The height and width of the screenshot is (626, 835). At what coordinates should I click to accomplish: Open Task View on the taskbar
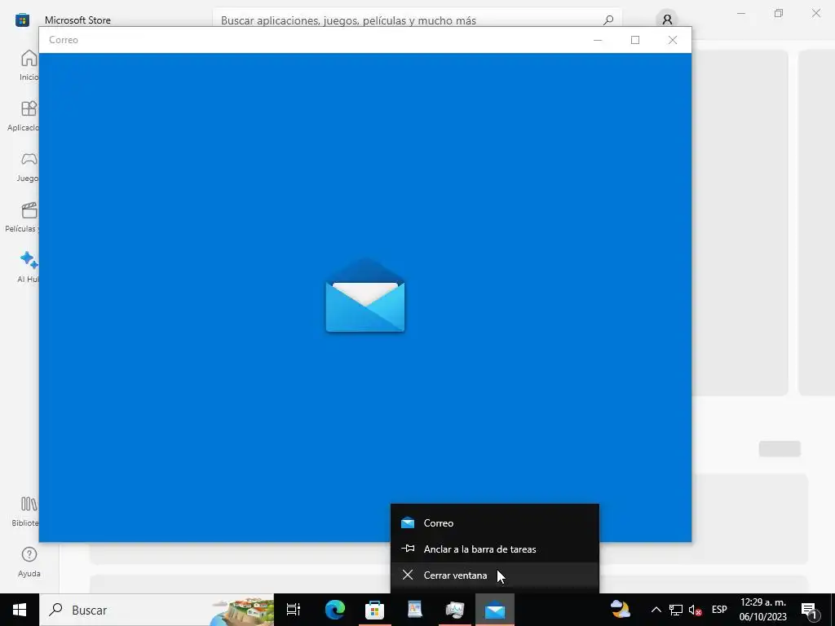click(294, 610)
